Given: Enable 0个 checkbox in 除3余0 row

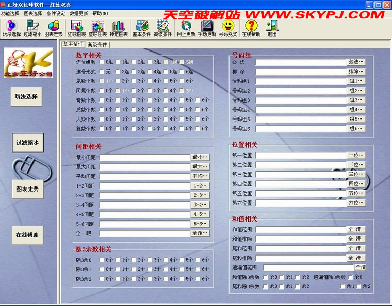Looking at the screenshot, I should coord(102,260).
